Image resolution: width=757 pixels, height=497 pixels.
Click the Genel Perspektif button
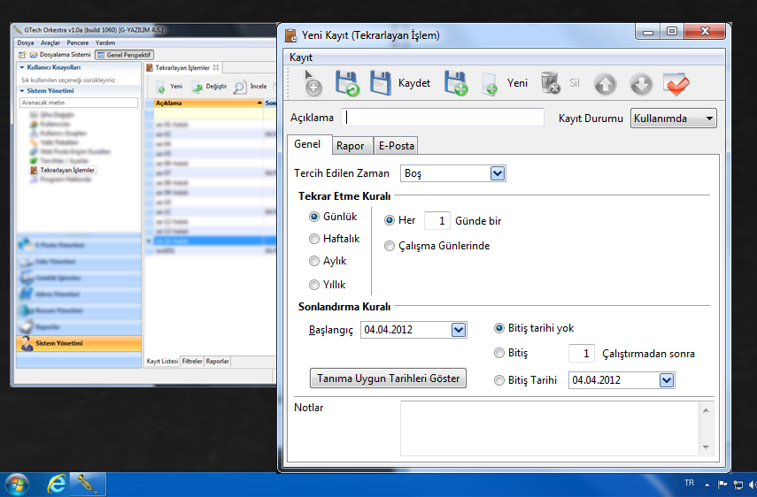pyautogui.click(x=125, y=55)
